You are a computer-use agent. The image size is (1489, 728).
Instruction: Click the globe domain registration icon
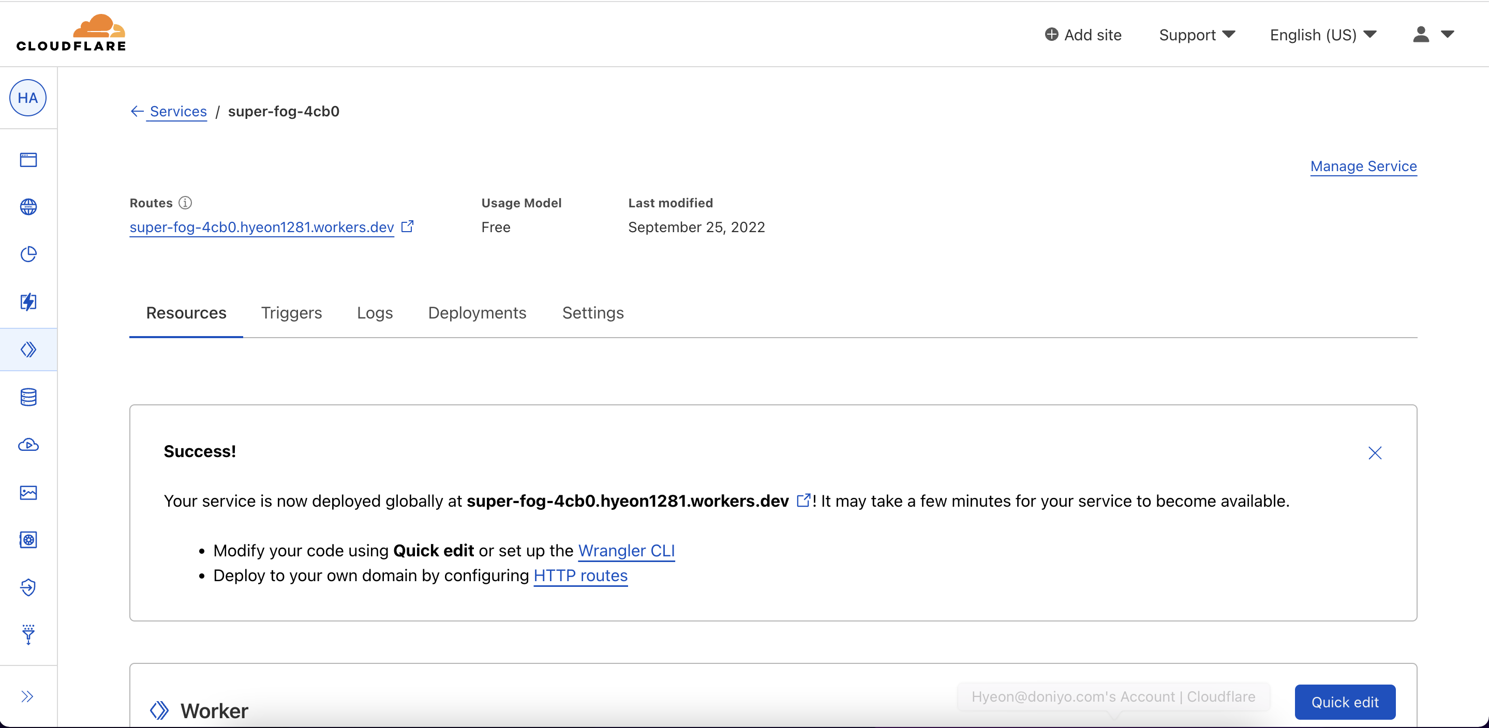pyautogui.click(x=28, y=207)
